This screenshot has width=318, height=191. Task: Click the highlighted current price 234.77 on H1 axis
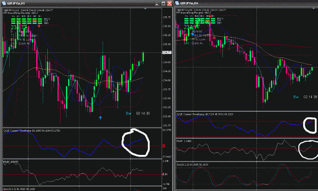[167, 52]
